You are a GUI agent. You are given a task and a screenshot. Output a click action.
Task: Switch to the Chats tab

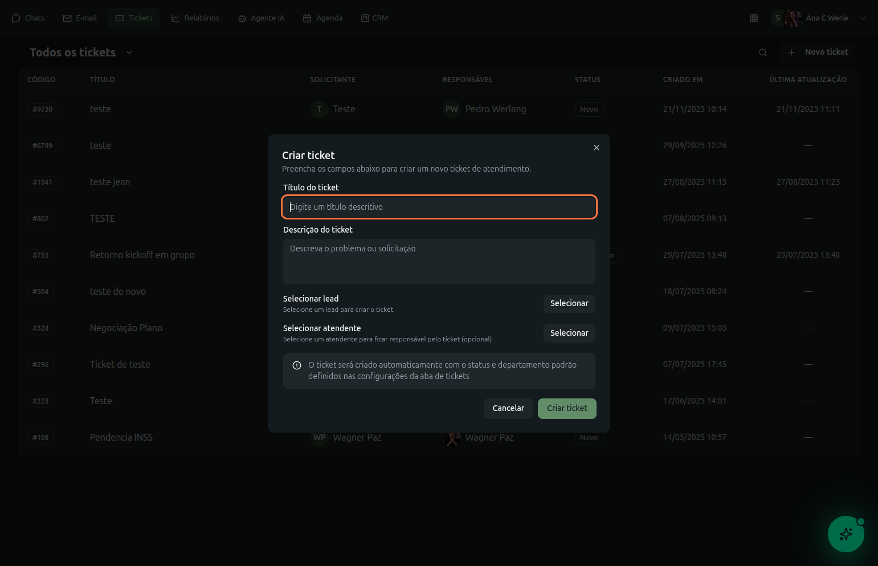tap(28, 18)
